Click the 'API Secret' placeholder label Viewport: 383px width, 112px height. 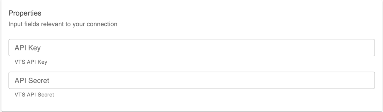coord(32,81)
